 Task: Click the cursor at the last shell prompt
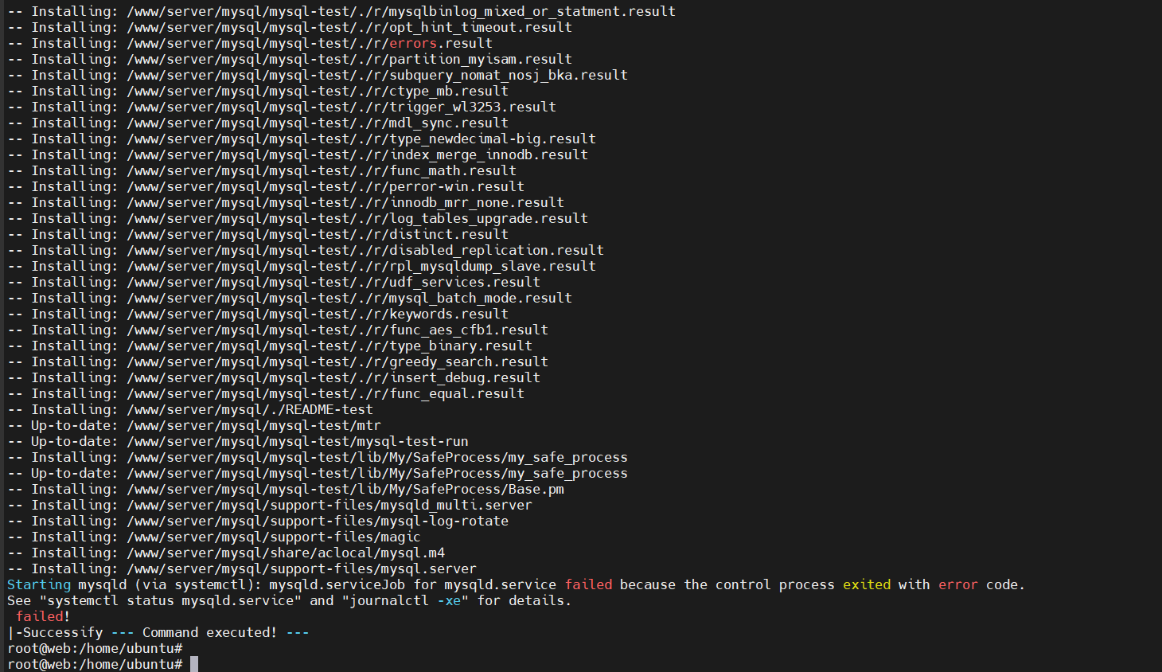(x=194, y=664)
